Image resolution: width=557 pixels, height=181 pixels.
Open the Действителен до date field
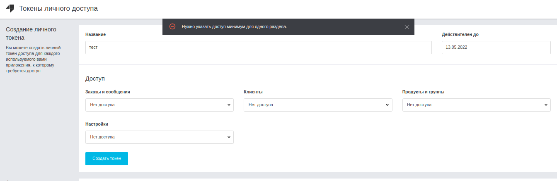click(496, 48)
